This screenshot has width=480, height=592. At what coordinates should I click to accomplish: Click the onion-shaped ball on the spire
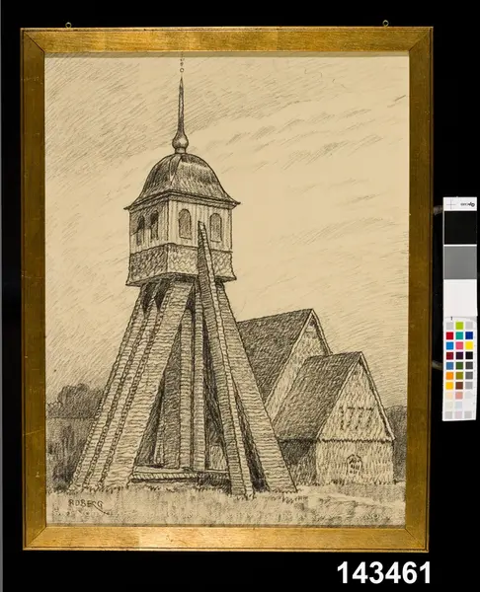coord(181,143)
